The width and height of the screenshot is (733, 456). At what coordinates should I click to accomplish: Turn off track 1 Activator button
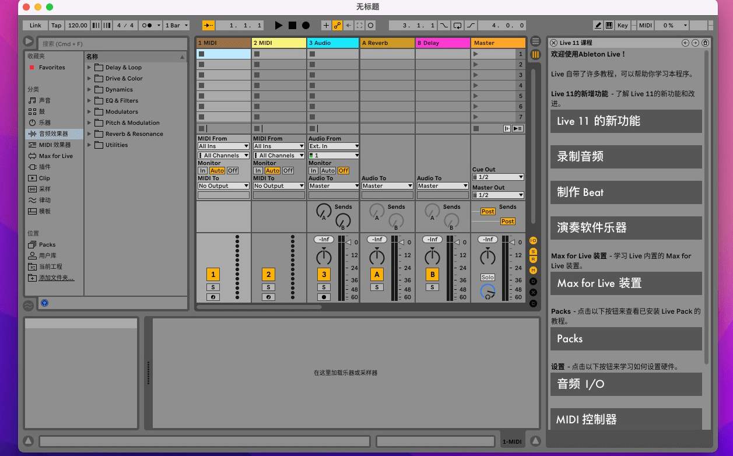(213, 275)
